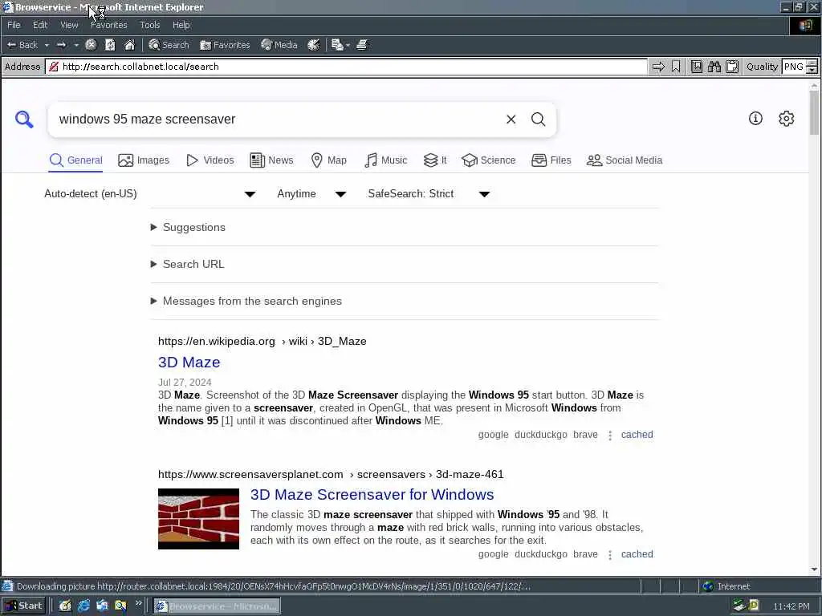
Task: Submit search with magnifier button in search box
Action: click(x=539, y=120)
